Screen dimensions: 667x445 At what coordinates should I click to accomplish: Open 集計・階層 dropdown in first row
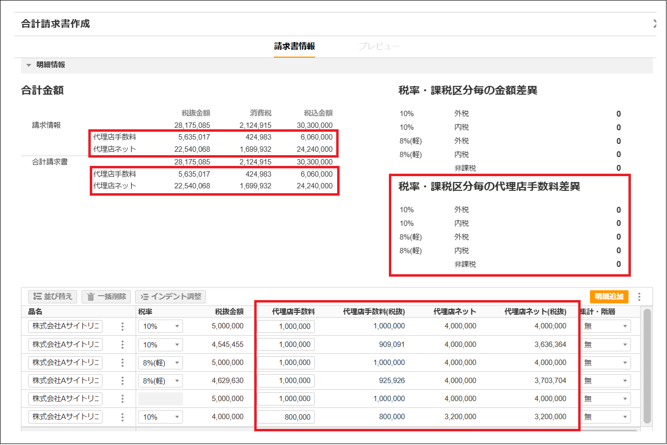pyautogui.click(x=606, y=326)
